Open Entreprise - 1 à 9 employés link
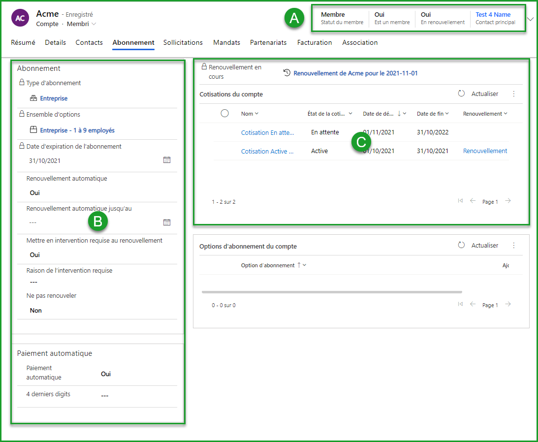This screenshot has height=442, width=538. (77, 130)
